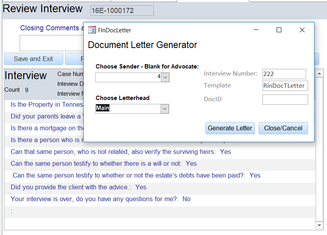The width and height of the screenshot is (327, 235).
Task: Click the Interview Number field
Action: click(284, 74)
